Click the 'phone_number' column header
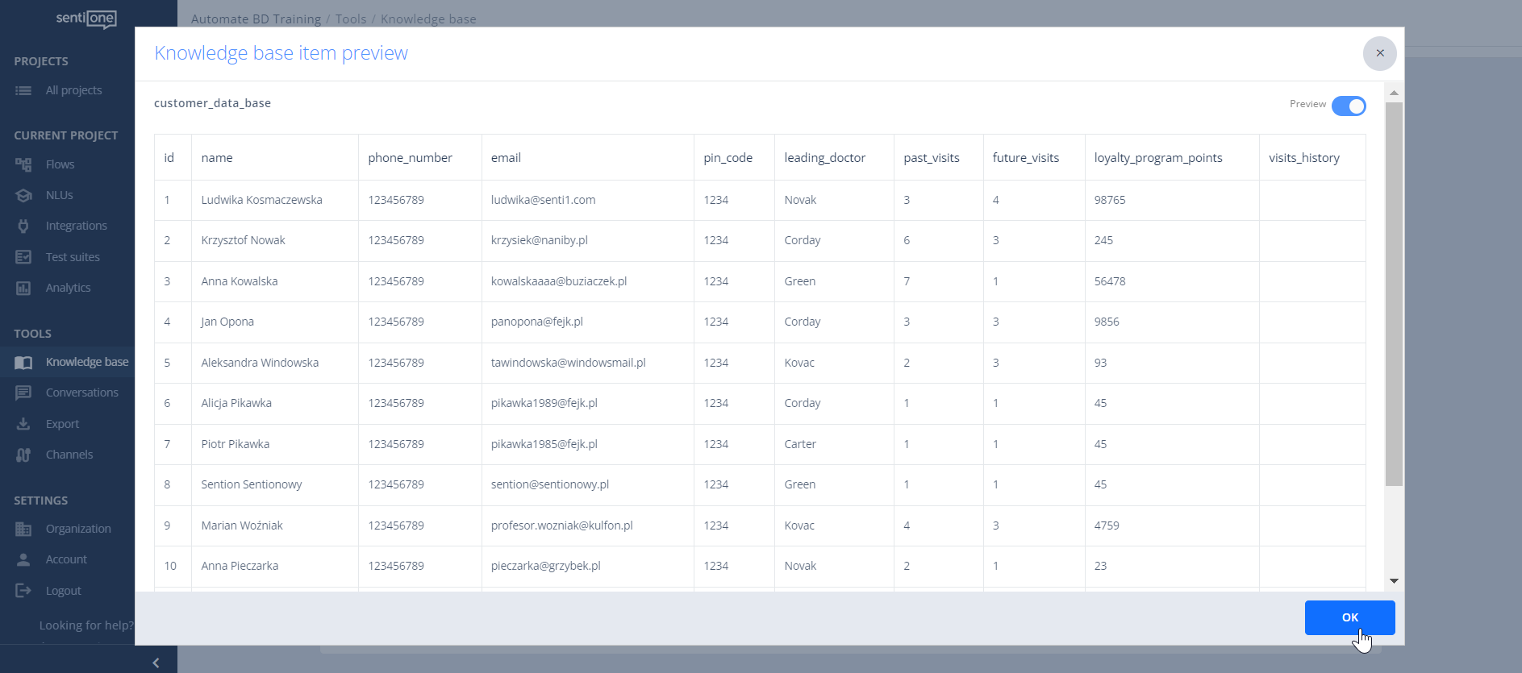This screenshot has width=1522, height=673. [x=410, y=158]
